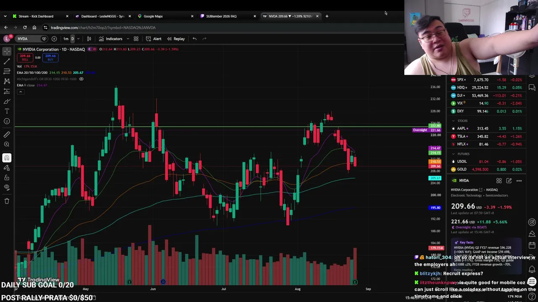The height and width of the screenshot is (302, 538).
Task: Activate the ruler measure tool
Action: point(7,135)
